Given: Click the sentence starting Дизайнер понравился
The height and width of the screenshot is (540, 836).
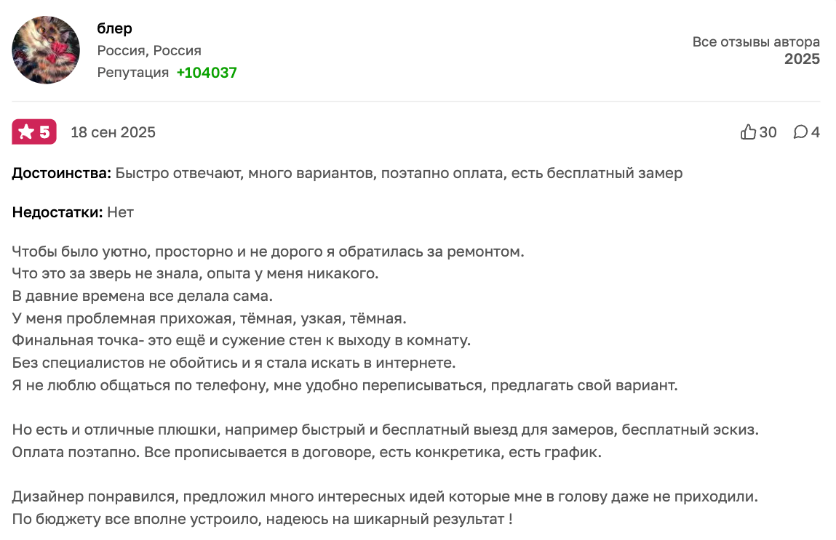Looking at the screenshot, I should pyautogui.click(x=385, y=498).
